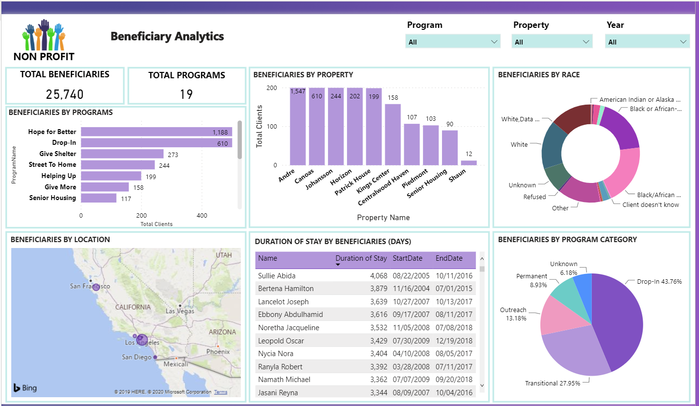Click the Beneficiary Analytics title
This screenshot has width=699, height=406.
167,36
